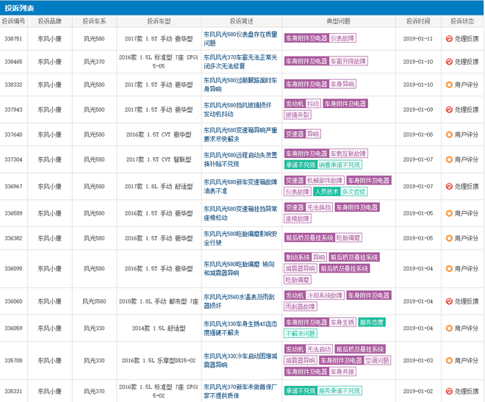Screen dimensions: 485x402
Task: Click 投诉状态 column header
Action: [x=462, y=21]
